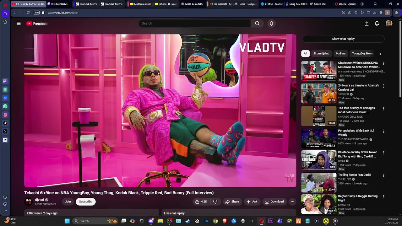This screenshot has height=226, width=402.
Task: Subscribe to the djvlad channel
Action: pos(85,202)
